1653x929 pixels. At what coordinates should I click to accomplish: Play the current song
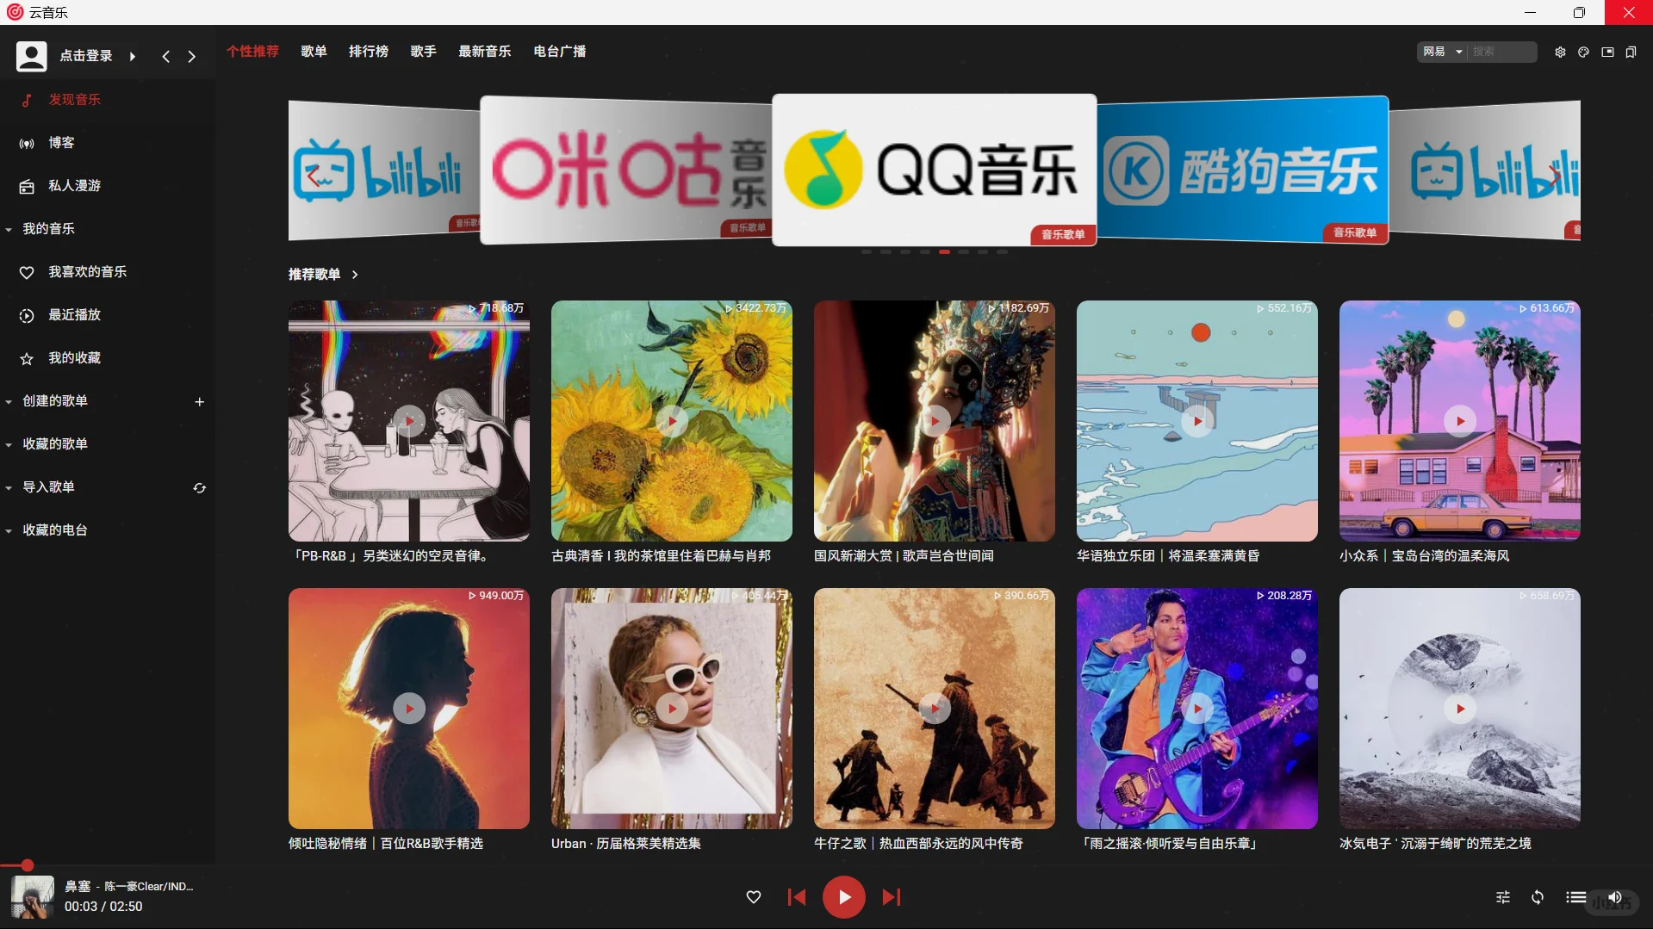844,897
